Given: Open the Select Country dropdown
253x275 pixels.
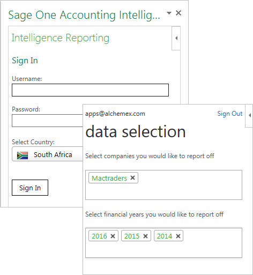Looking at the screenshot, I should 48,154.
